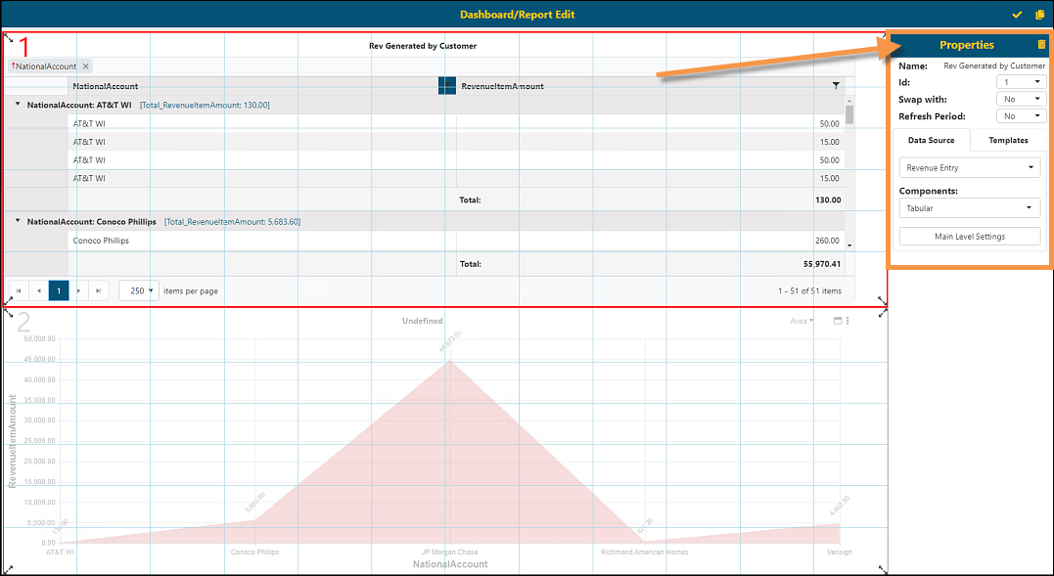Screen dimensions: 1054x576
Task: Click the copy icon in the title bar
Action: (x=1040, y=15)
